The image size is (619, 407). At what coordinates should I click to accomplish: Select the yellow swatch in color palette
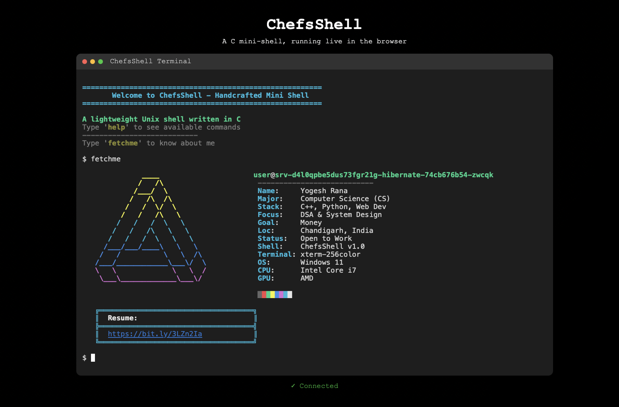click(x=273, y=295)
